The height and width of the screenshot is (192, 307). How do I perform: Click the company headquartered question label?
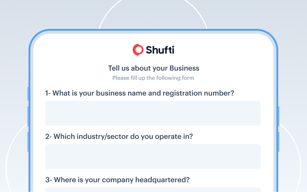(117, 180)
